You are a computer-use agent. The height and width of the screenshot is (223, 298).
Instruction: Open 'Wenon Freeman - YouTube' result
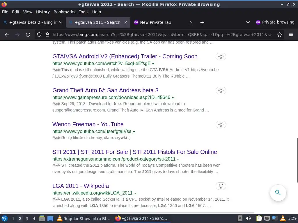point(88,124)
